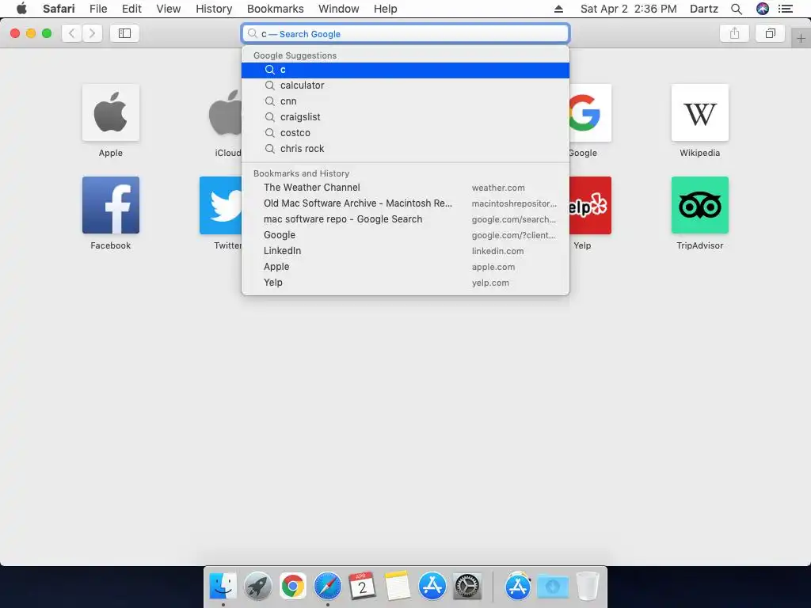Open the Apple favorite tile
811x608 pixels.
pos(111,112)
